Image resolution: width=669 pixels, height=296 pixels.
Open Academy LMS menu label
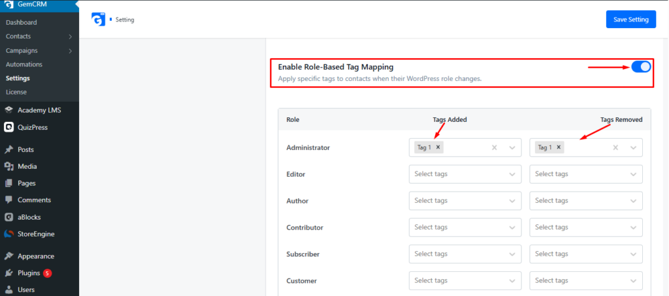click(x=39, y=110)
